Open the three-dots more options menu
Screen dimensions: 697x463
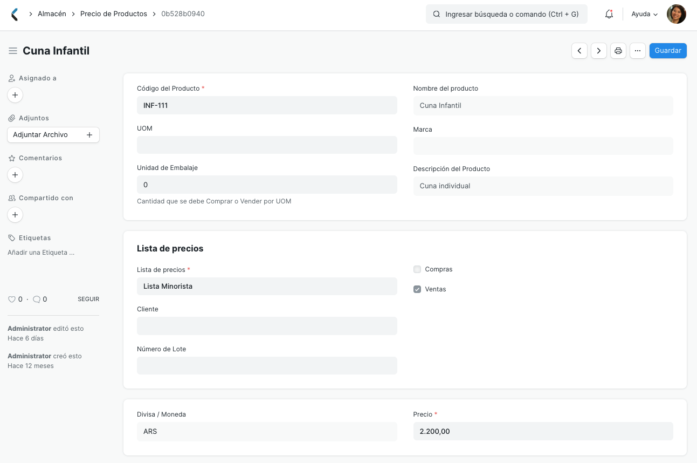638,51
